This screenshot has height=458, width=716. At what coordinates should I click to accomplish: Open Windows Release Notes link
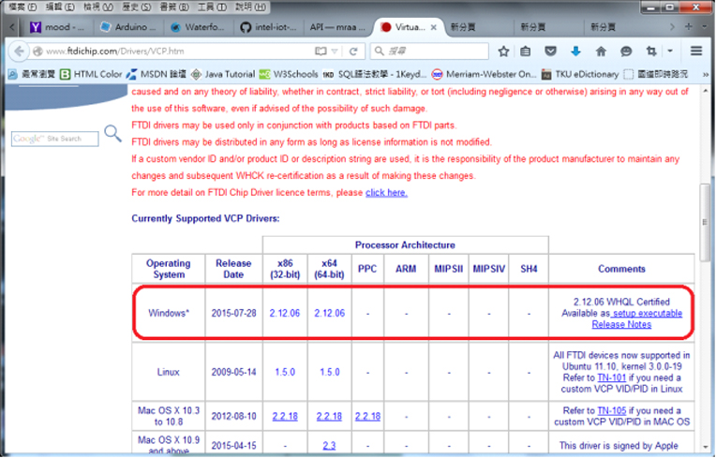pos(621,325)
